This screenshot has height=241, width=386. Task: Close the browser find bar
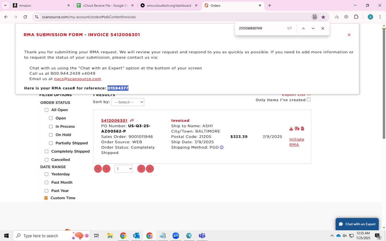[323, 28]
